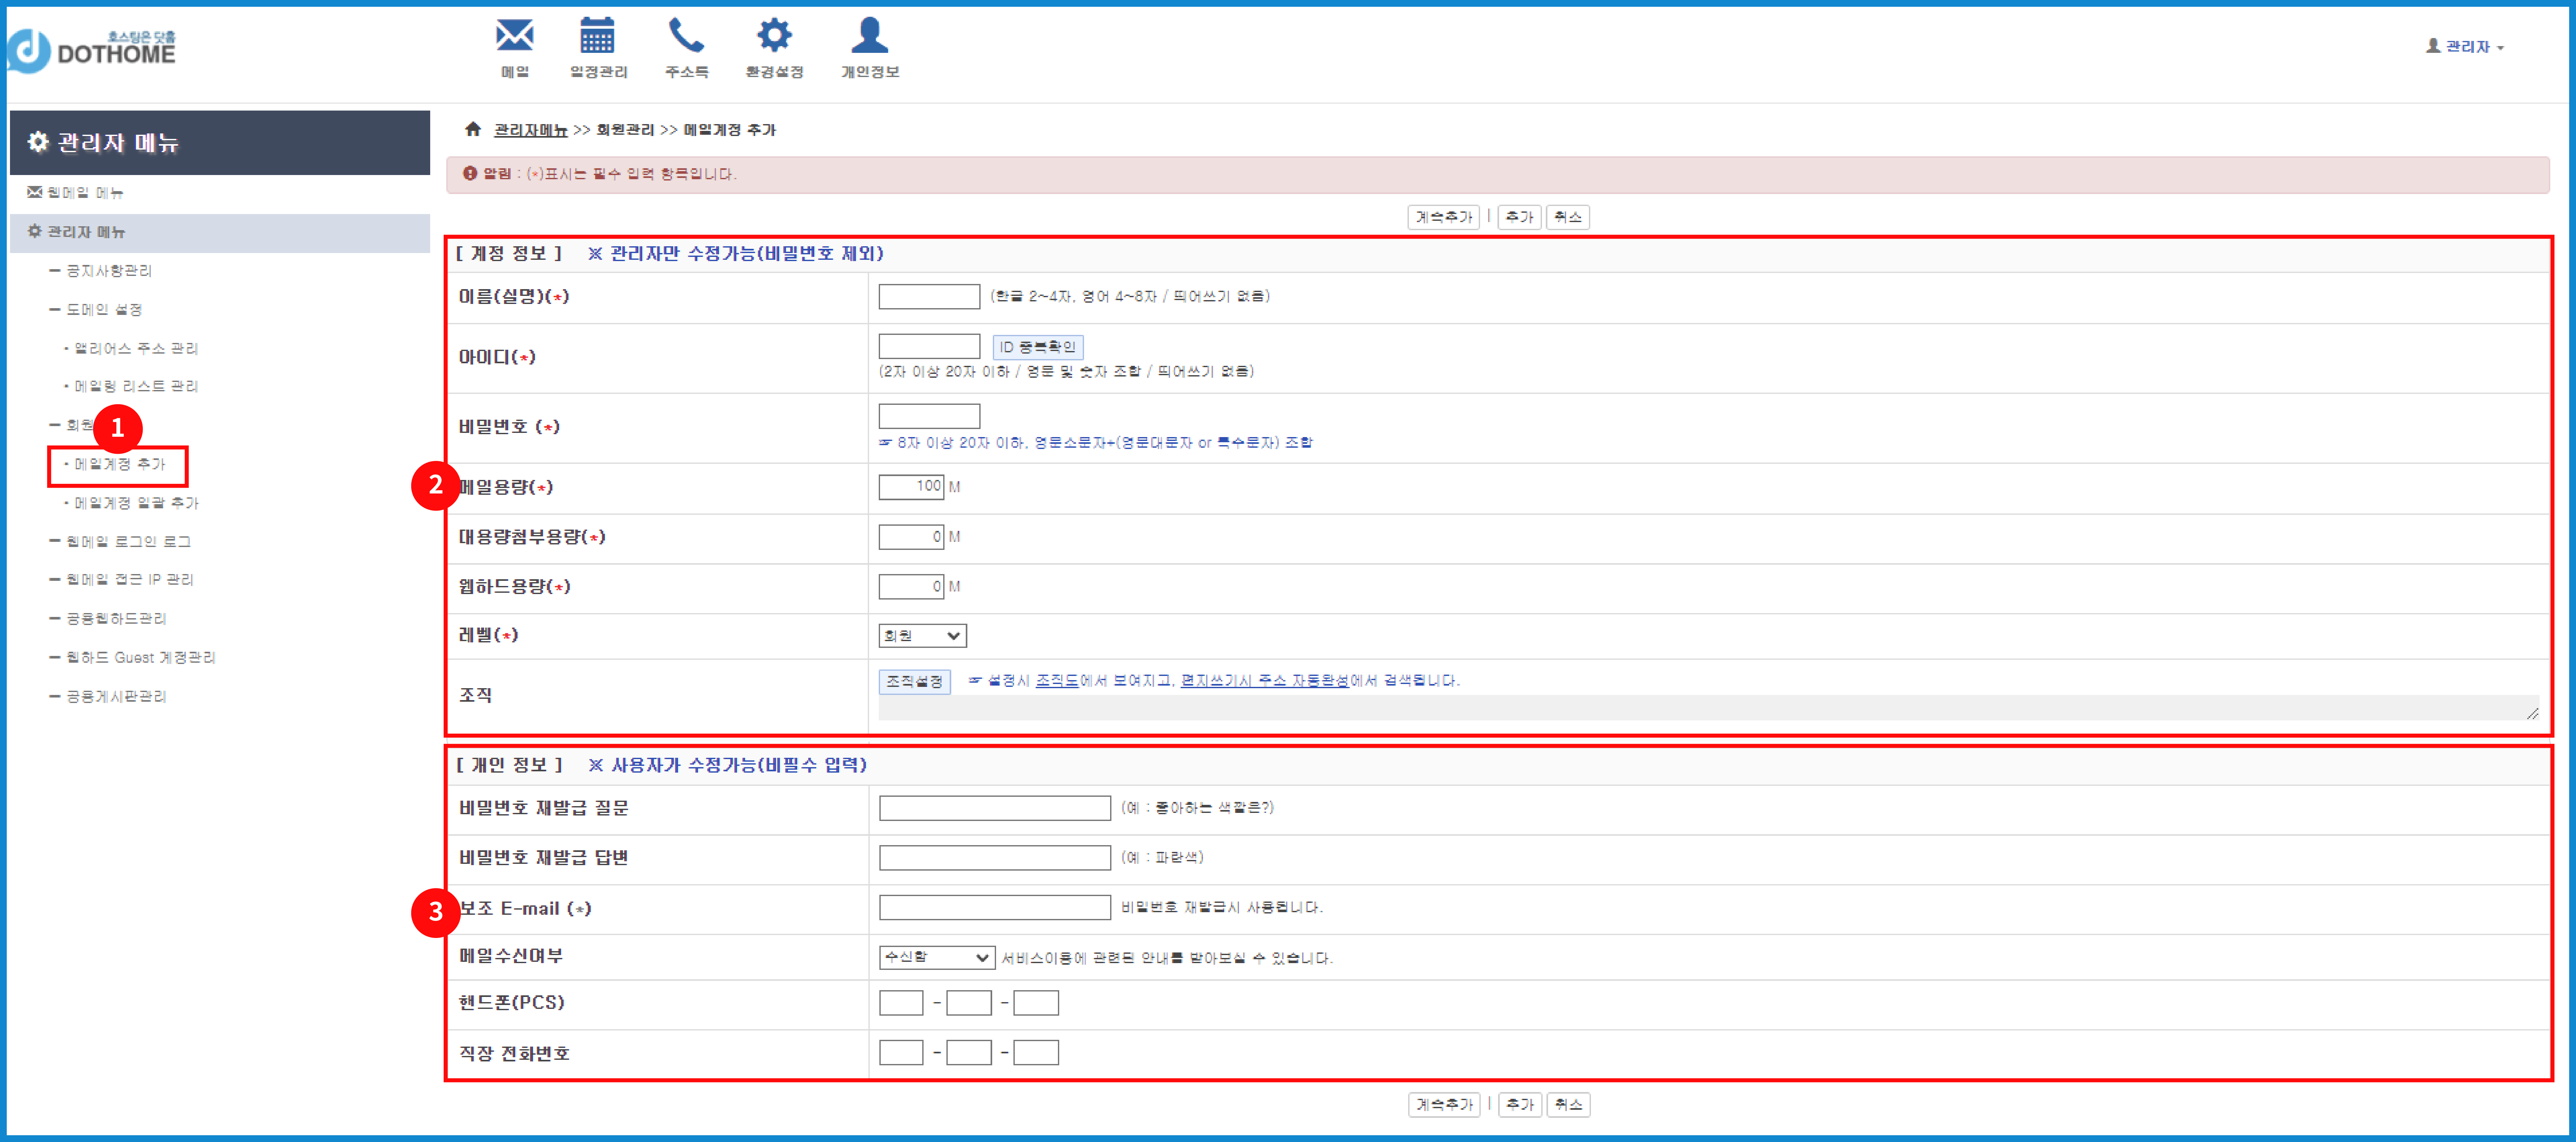
Task: Click the home icon in breadcrumb
Action: [x=473, y=129]
